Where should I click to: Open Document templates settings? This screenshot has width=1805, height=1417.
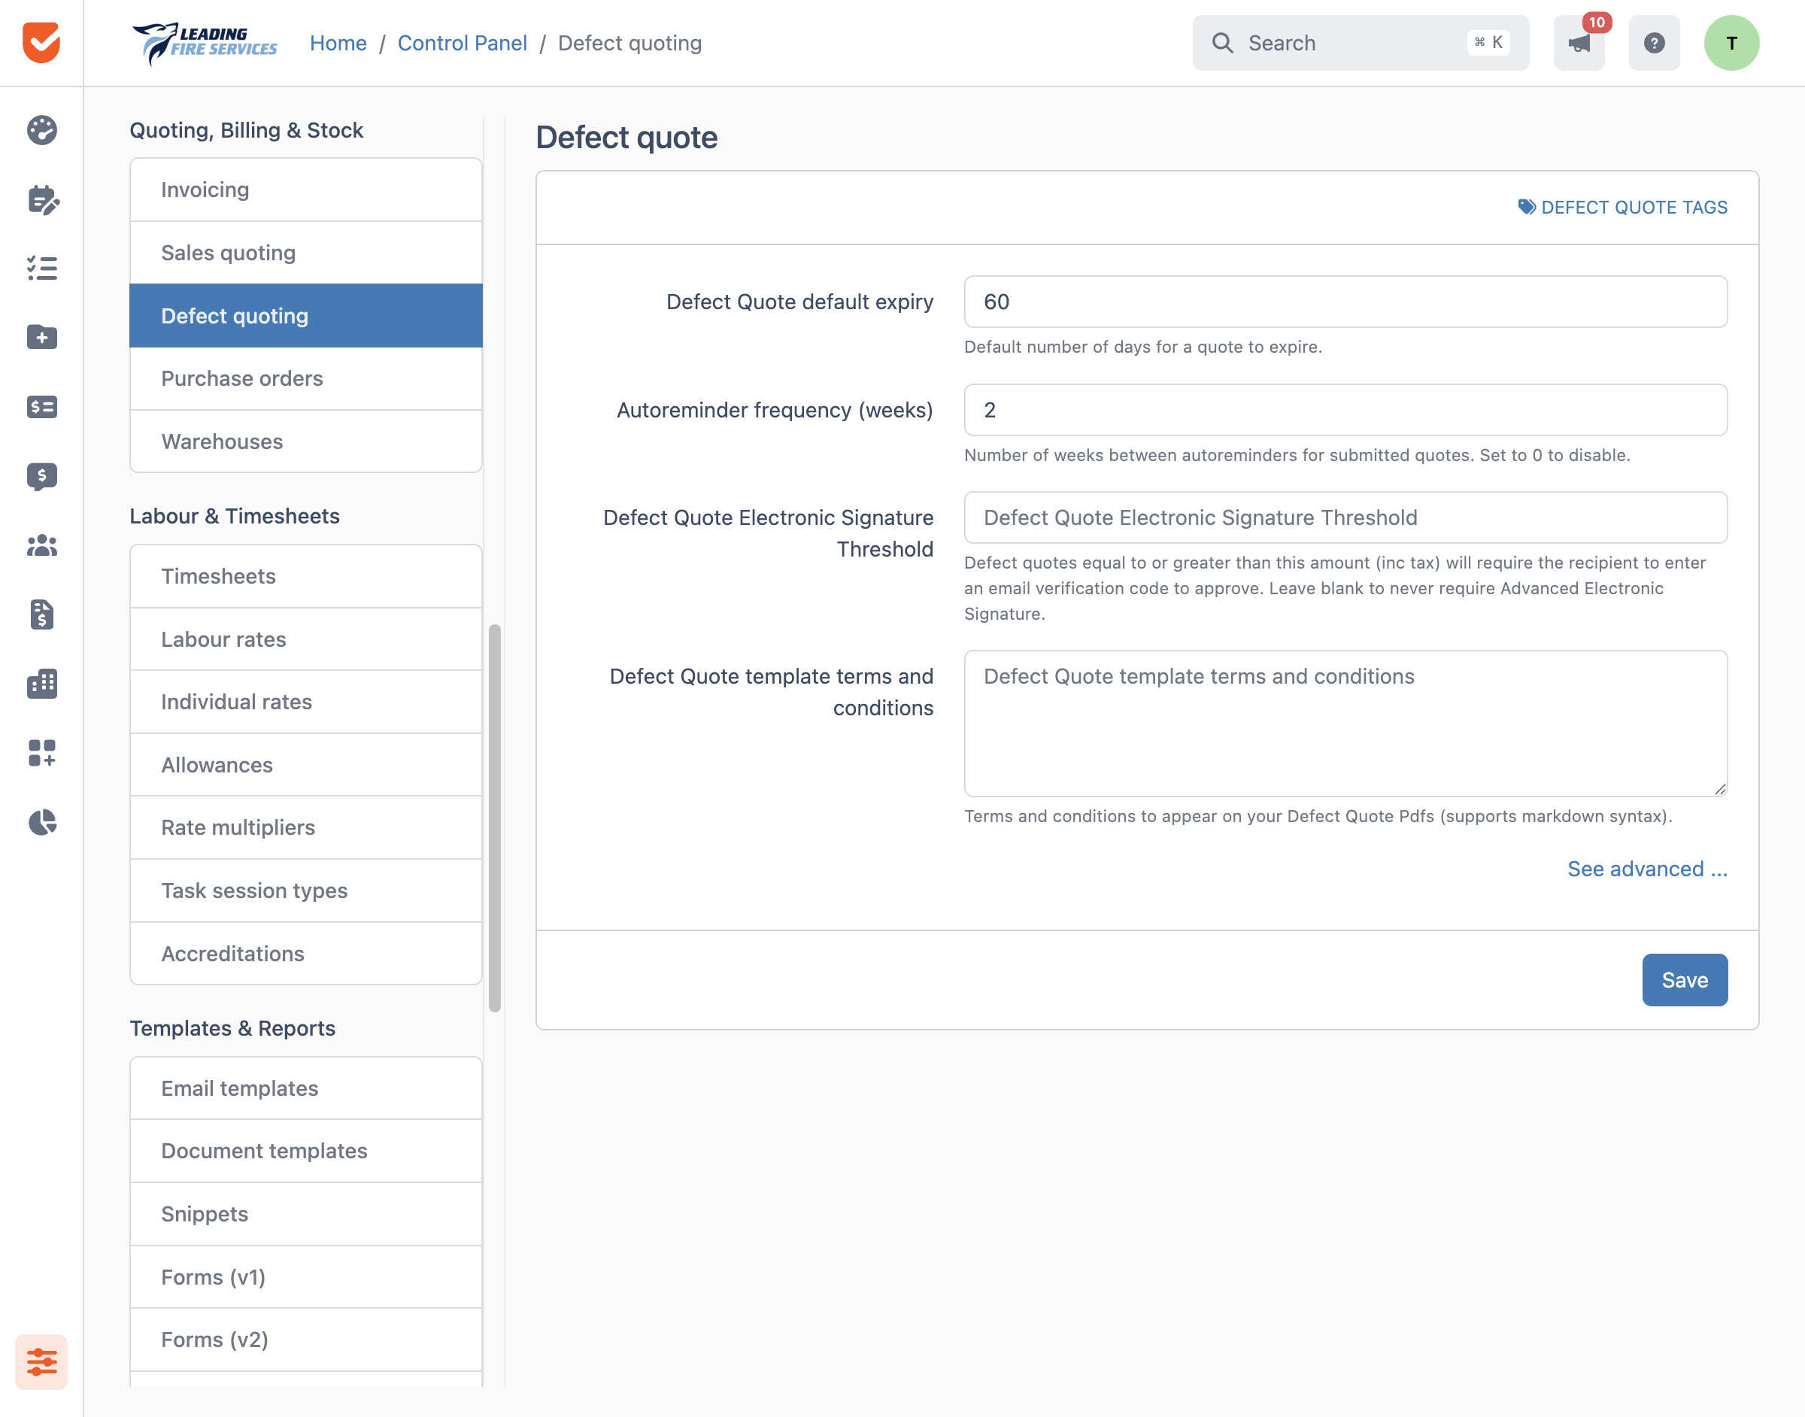(306, 1152)
